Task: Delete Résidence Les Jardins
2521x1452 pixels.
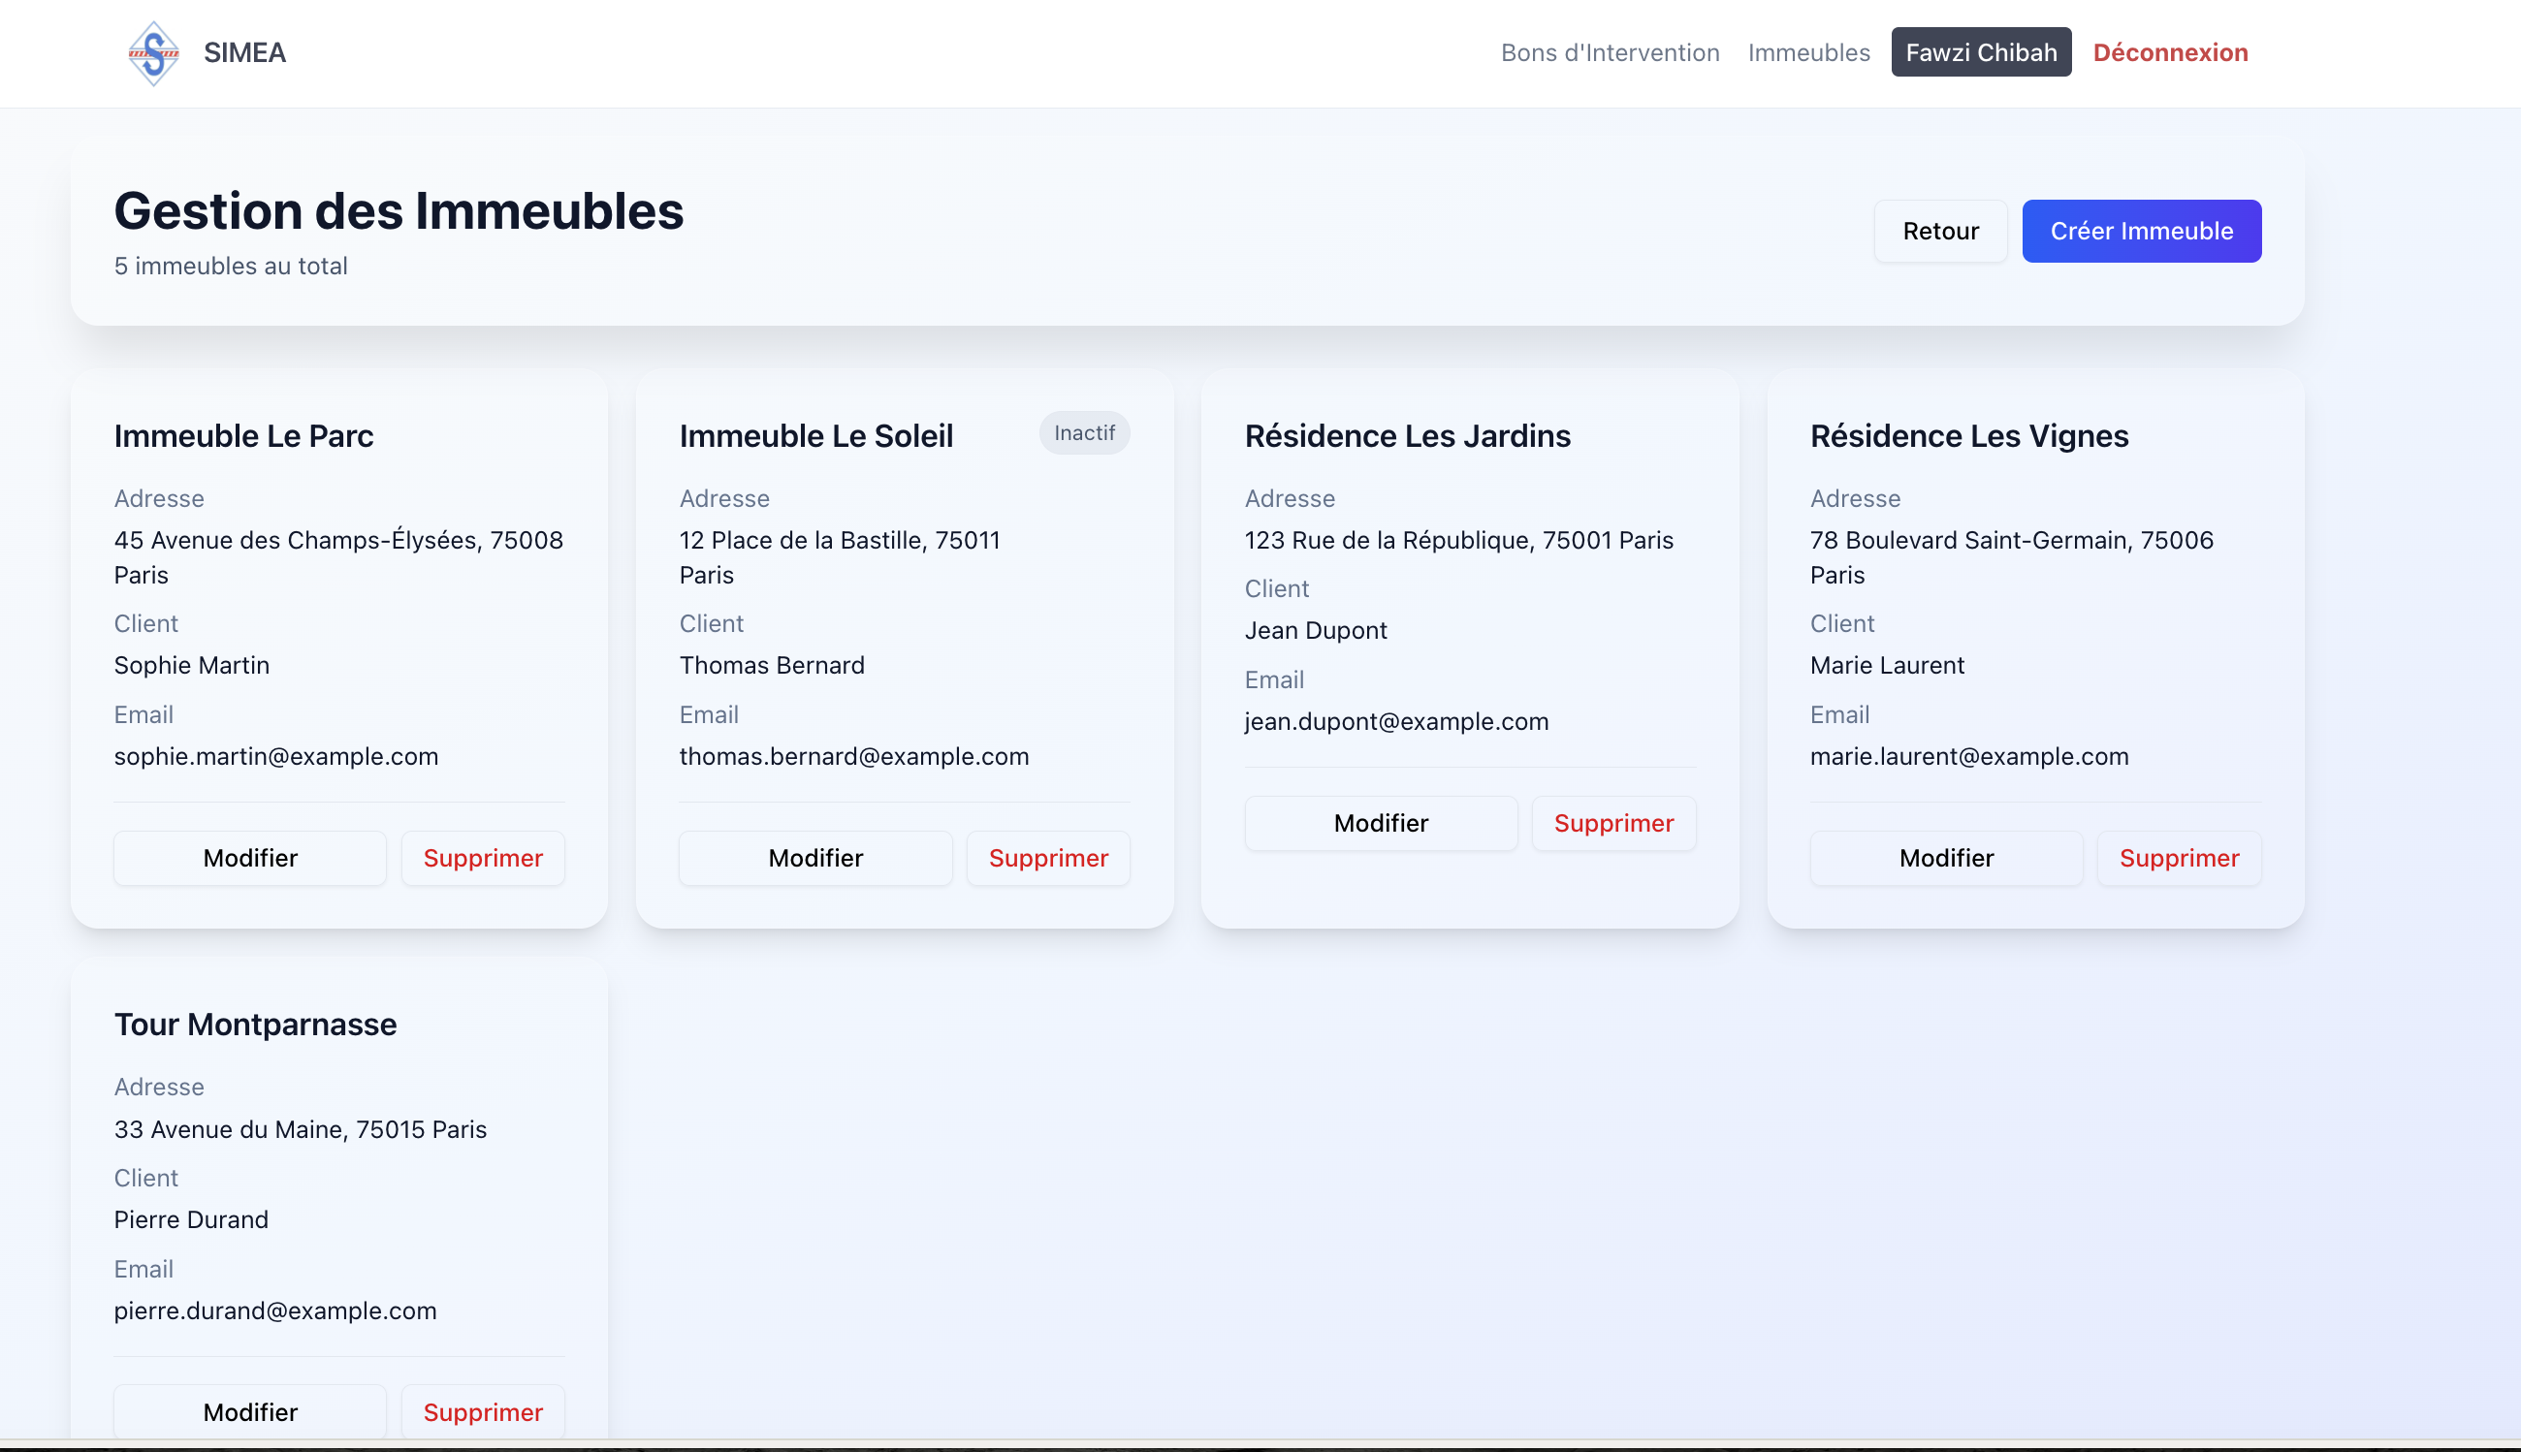Action: [x=1613, y=823]
